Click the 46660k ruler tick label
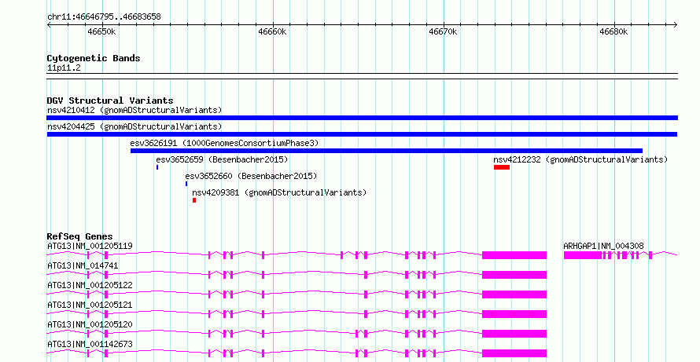 (x=272, y=31)
